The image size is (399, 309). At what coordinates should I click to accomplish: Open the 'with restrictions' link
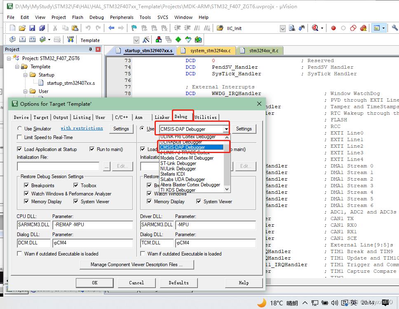tap(82, 128)
